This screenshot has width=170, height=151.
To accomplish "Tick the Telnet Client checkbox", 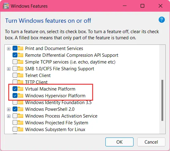I will pyautogui.click(x=15, y=75).
